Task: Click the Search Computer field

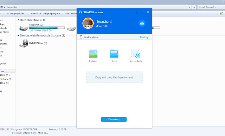Action: (x=211, y=7)
